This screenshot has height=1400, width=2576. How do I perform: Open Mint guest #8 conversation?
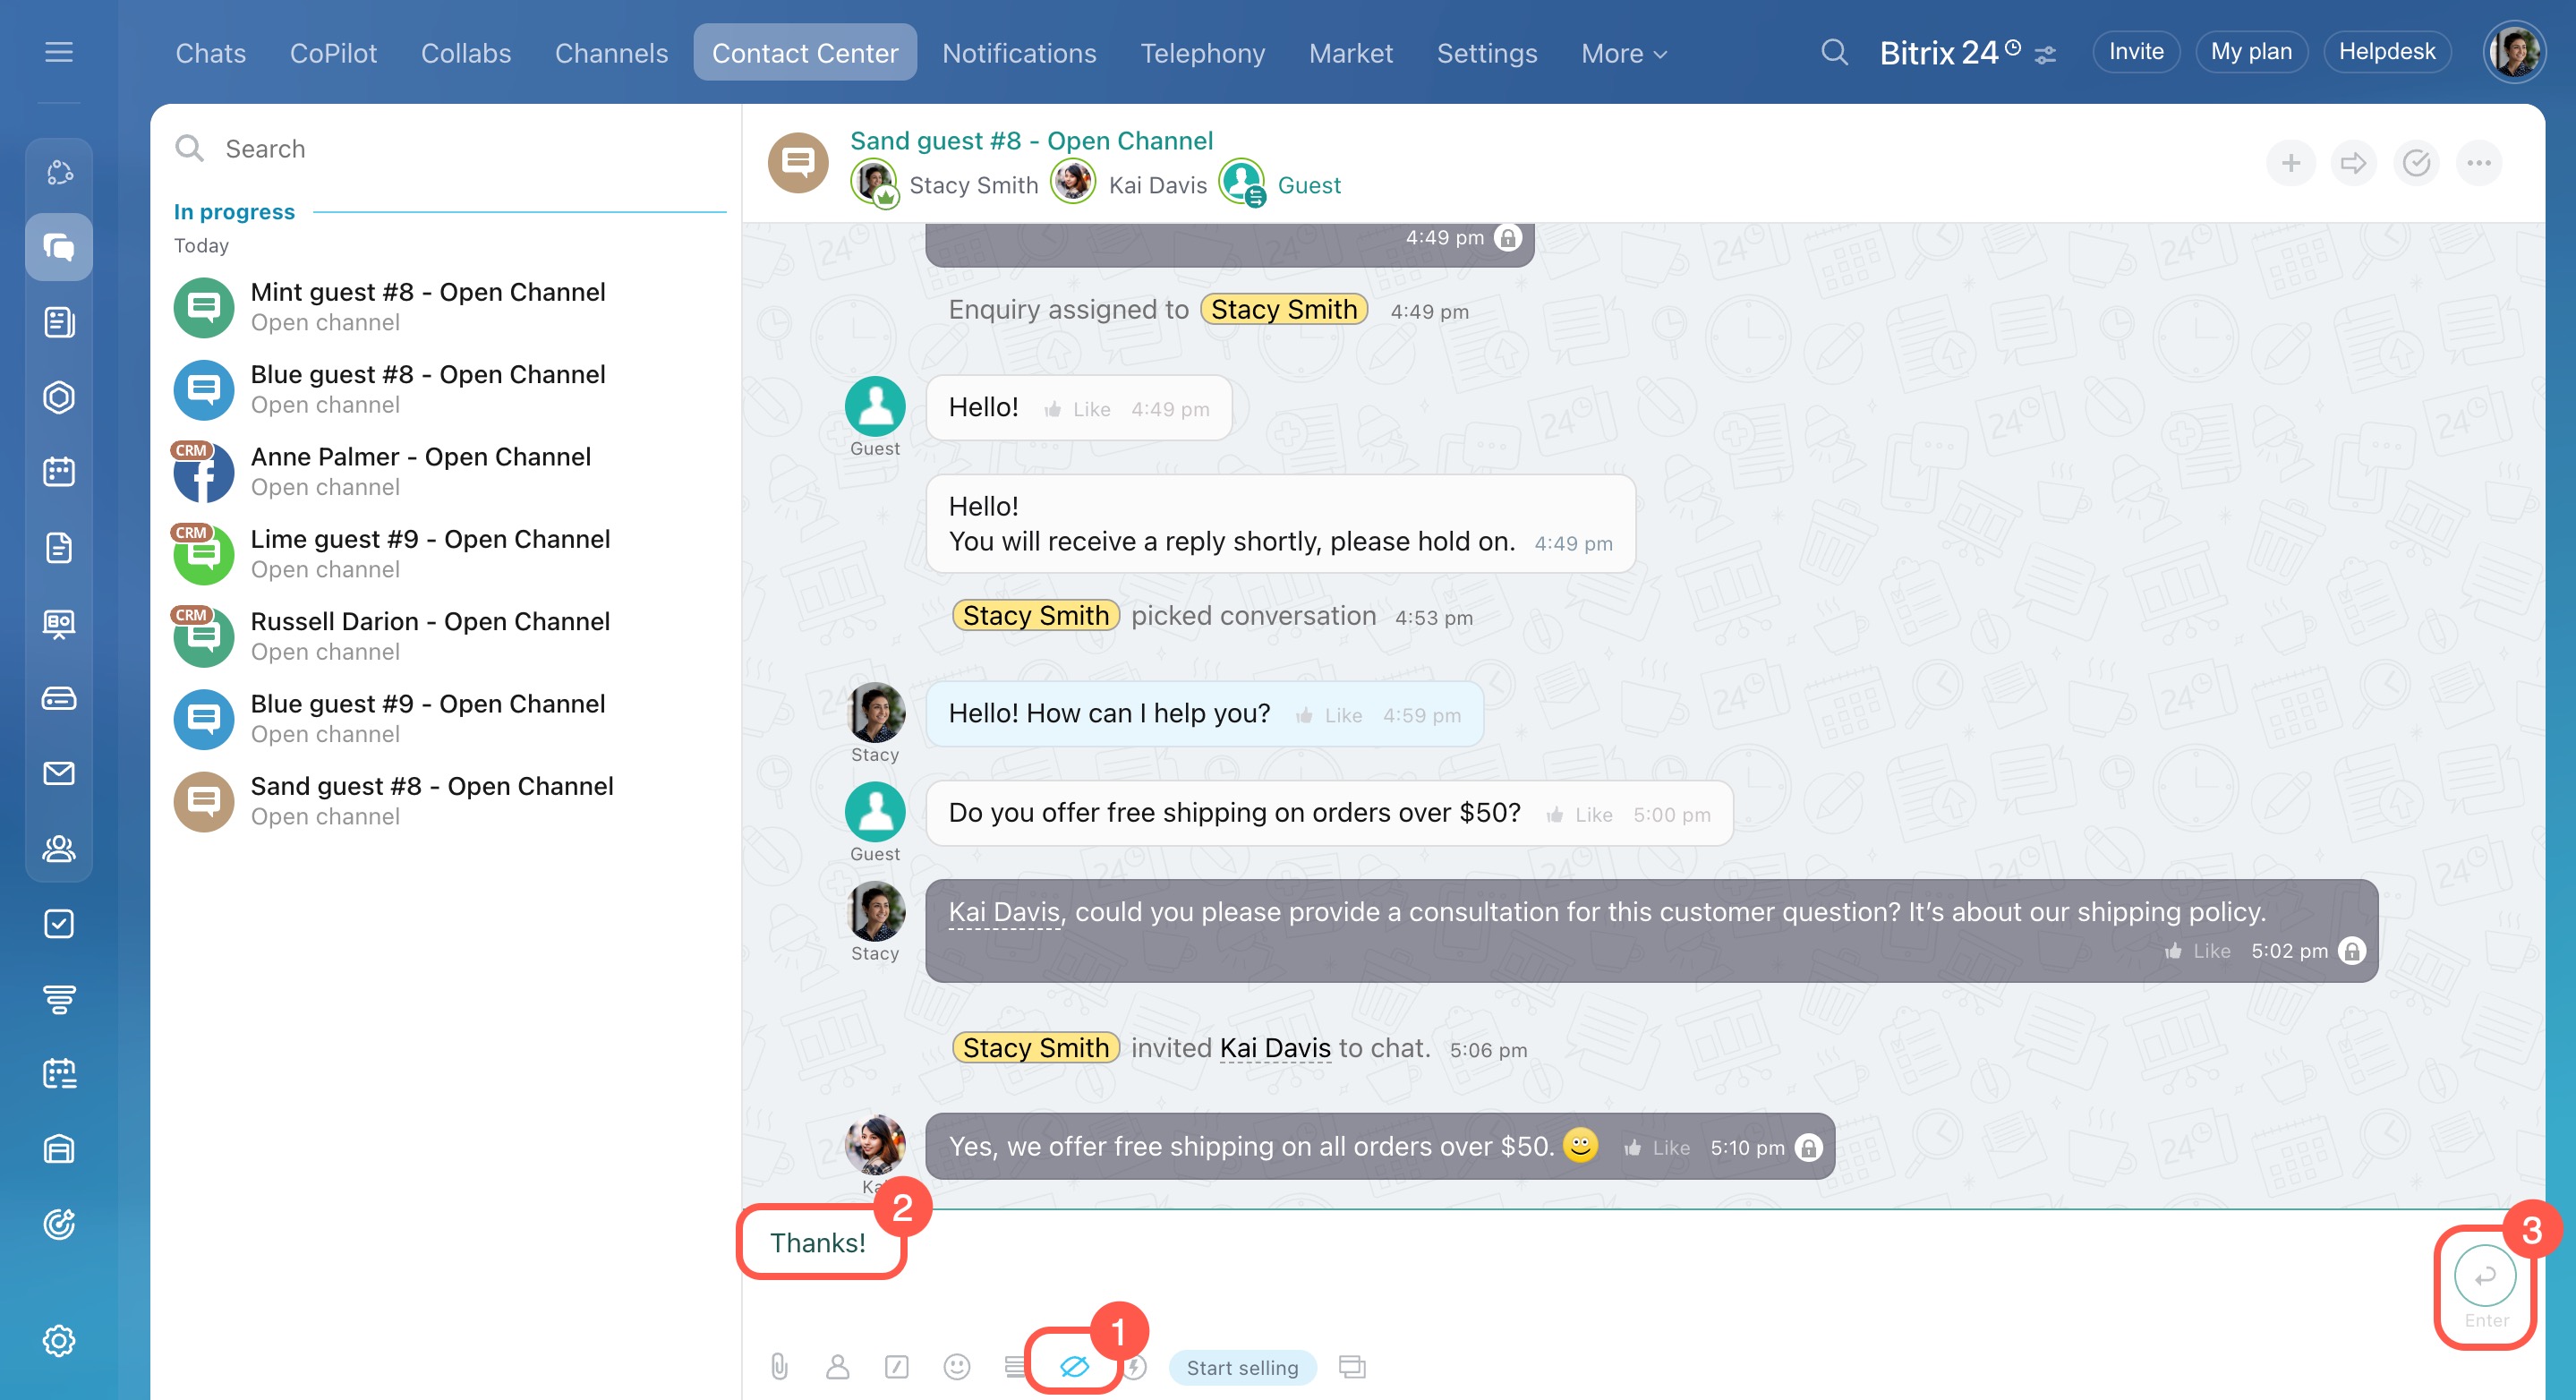[x=445, y=307]
